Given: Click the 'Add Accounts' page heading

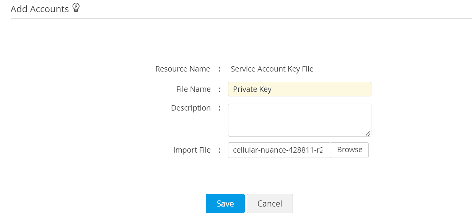Looking at the screenshot, I should [40, 9].
